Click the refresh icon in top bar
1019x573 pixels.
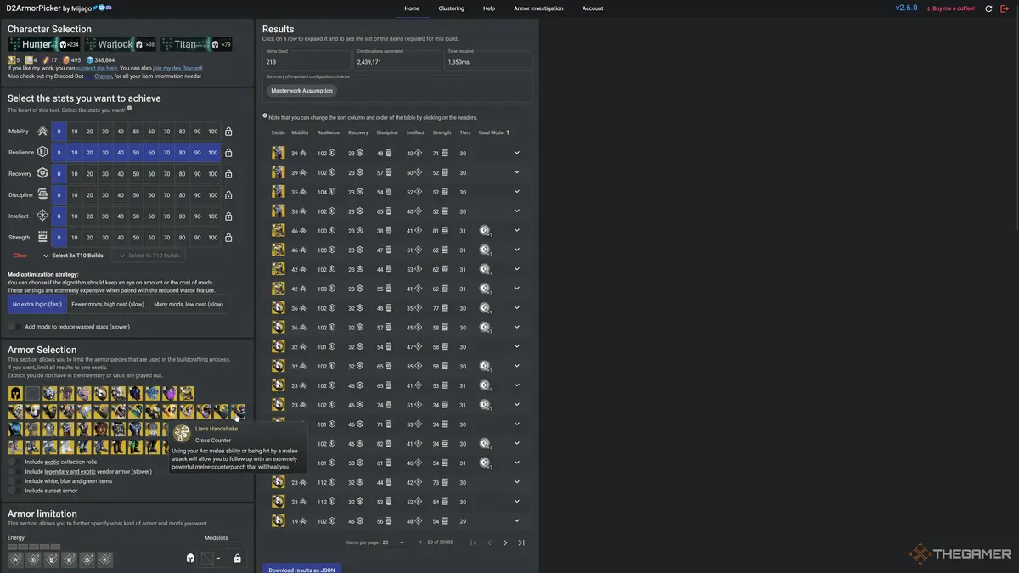pos(988,8)
